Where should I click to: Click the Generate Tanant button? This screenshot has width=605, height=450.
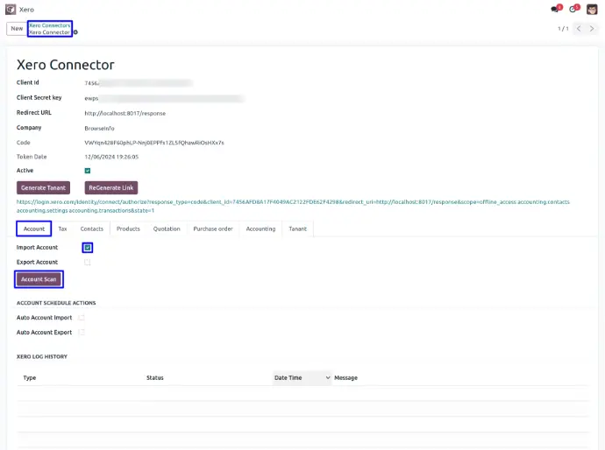pos(43,188)
